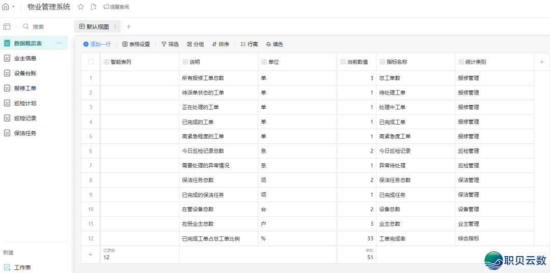
Task: Click cell 所有报修工单总数
Action: click(x=218, y=78)
